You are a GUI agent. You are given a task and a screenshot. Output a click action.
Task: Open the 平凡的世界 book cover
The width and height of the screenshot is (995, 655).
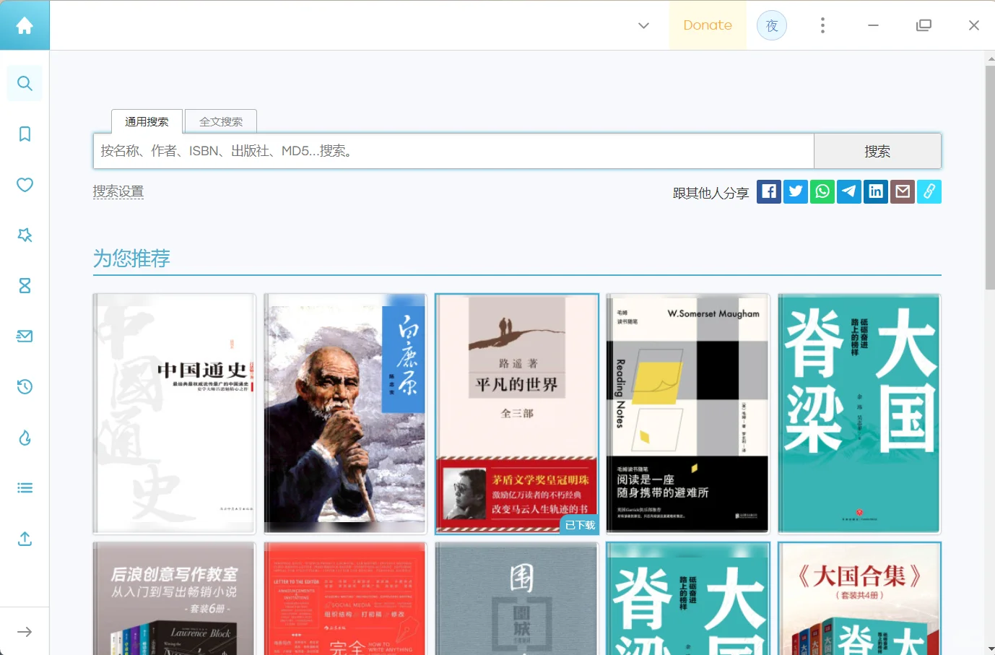pyautogui.click(x=517, y=414)
